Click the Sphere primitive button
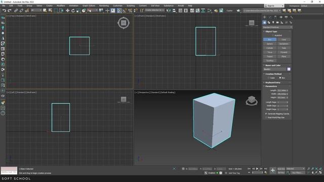The image size is (324, 182). coord(270,44)
